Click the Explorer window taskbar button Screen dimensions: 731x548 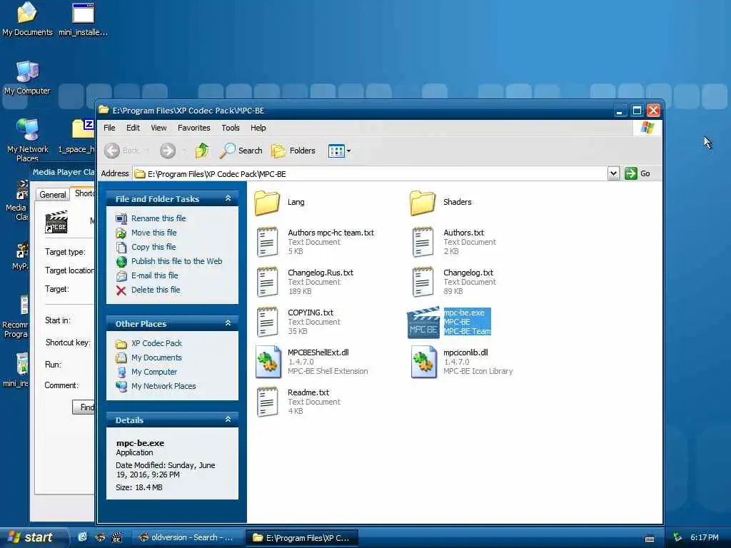pyautogui.click(x=302, y=538)
